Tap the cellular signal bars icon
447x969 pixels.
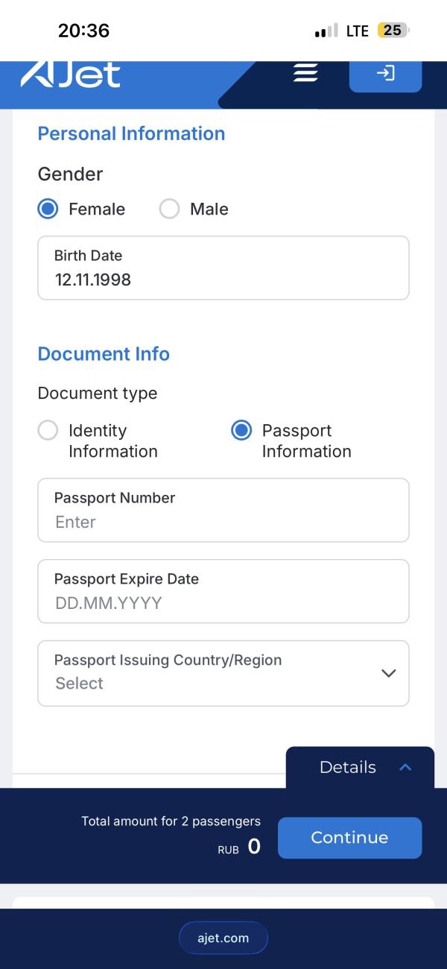pos(326,31)
